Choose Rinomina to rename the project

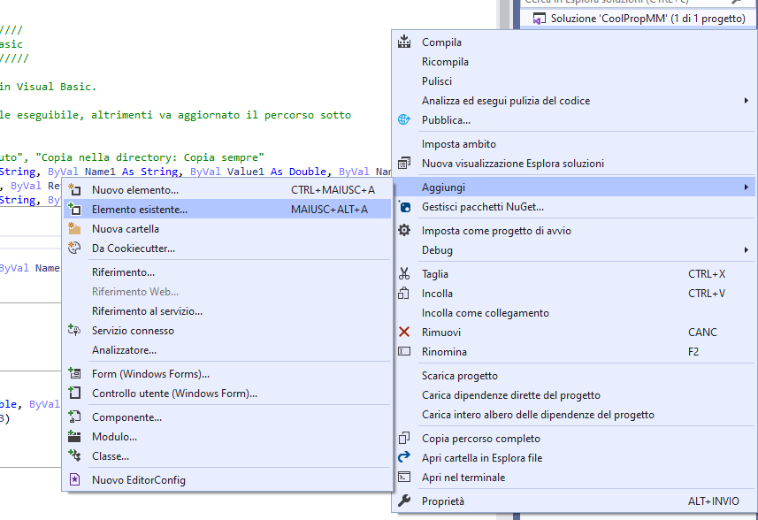pos(574,351)
